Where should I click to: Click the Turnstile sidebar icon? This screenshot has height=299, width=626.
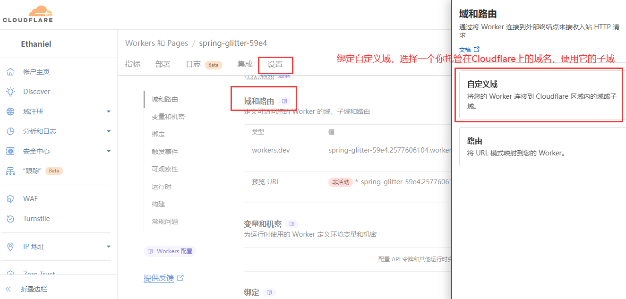[x=10, y=219]
